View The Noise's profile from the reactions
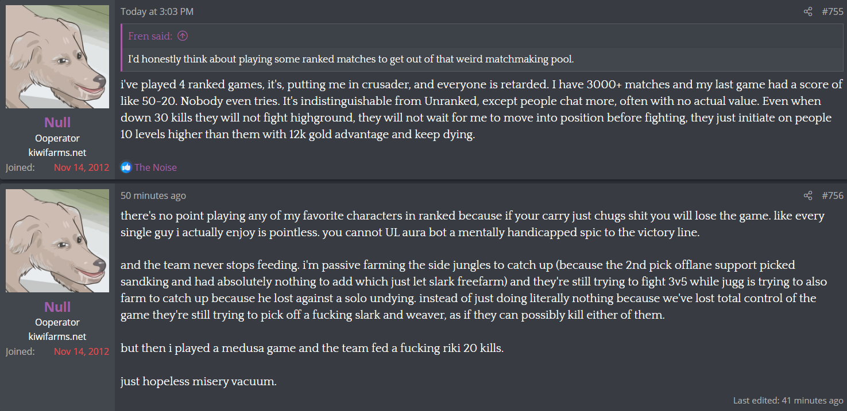The width and height of the screenshot is (847, 411). pyautogui.click(x=156, y=167)
